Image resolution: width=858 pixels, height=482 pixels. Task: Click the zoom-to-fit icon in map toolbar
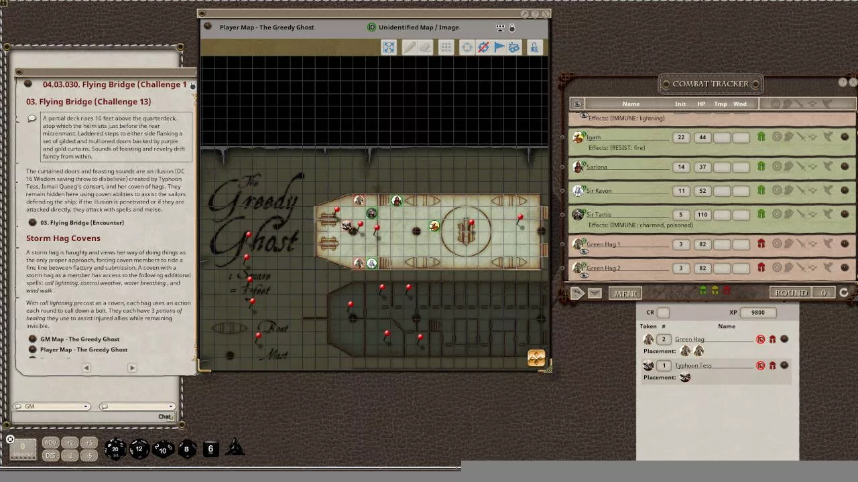(x=389, y=47)
